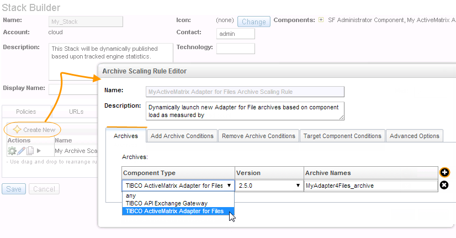This screenshot has width=456, height=238.
Task: Switch to Add Archive Conditions tab
Action: 182,136
